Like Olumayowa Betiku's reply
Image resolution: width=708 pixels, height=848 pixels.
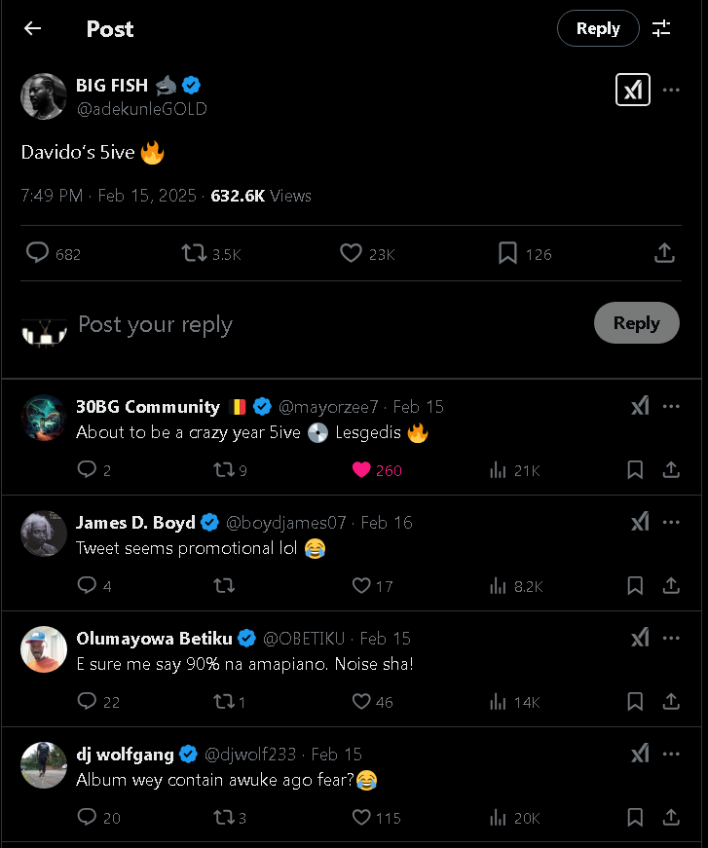361,702
